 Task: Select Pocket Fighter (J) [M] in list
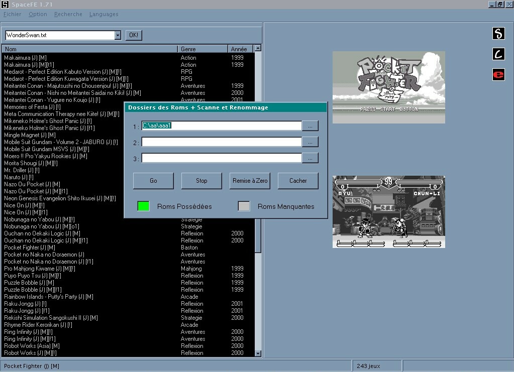click(129, 248)
